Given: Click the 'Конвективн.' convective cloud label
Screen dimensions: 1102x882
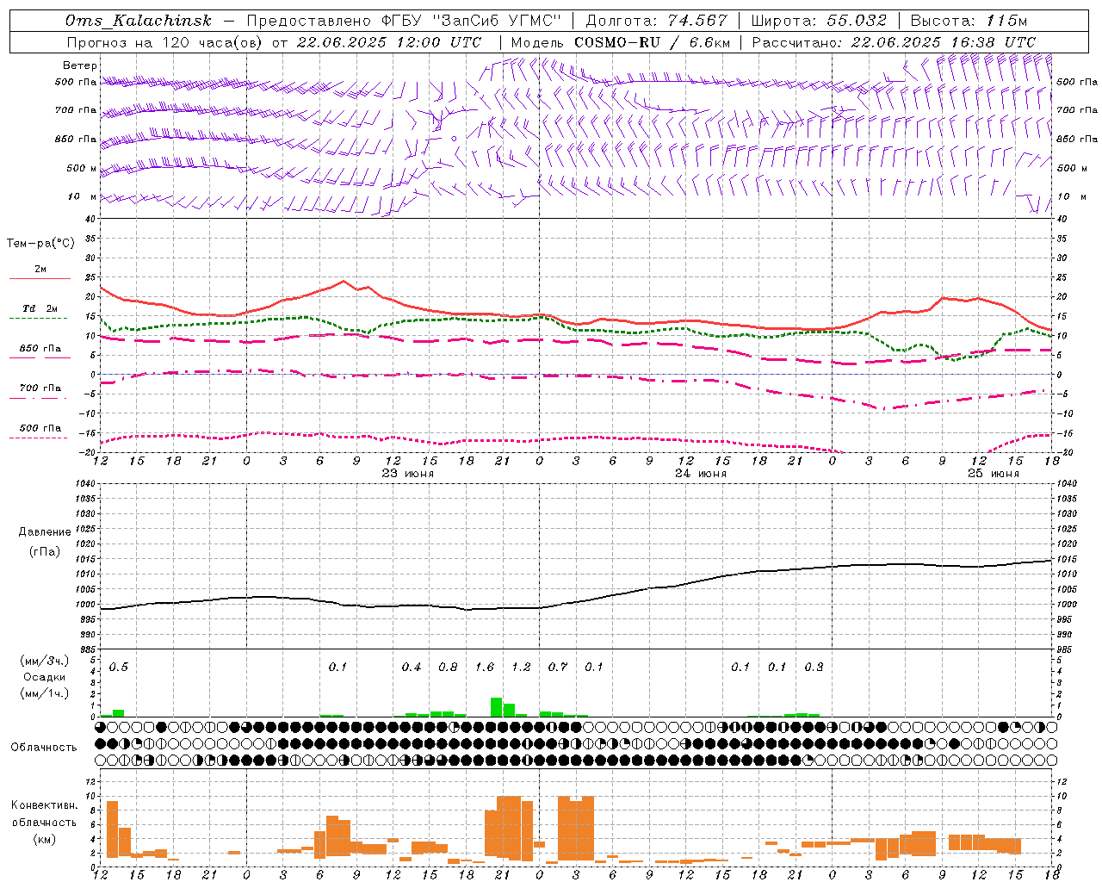Looking at the screenshot, I should pyautogui.click(x=44, y=805).
